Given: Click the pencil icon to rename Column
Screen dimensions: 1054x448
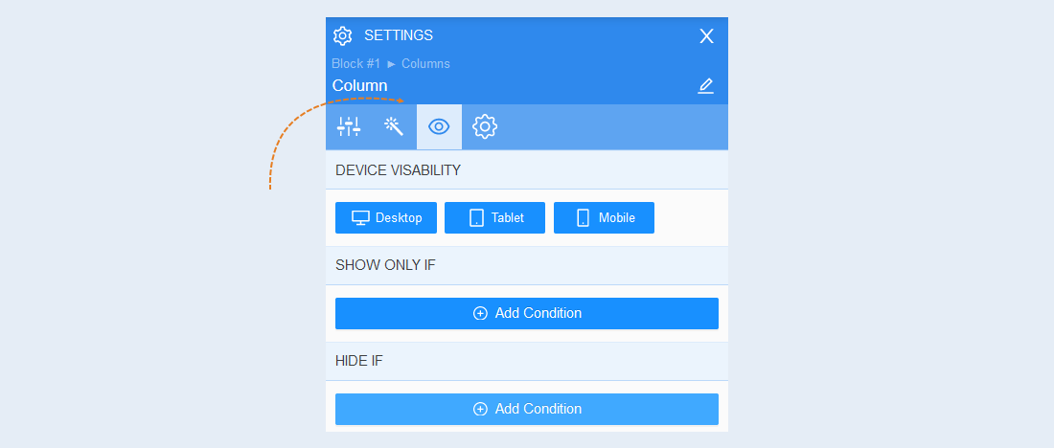Looking at the screenshot, I should pos(705,86).
